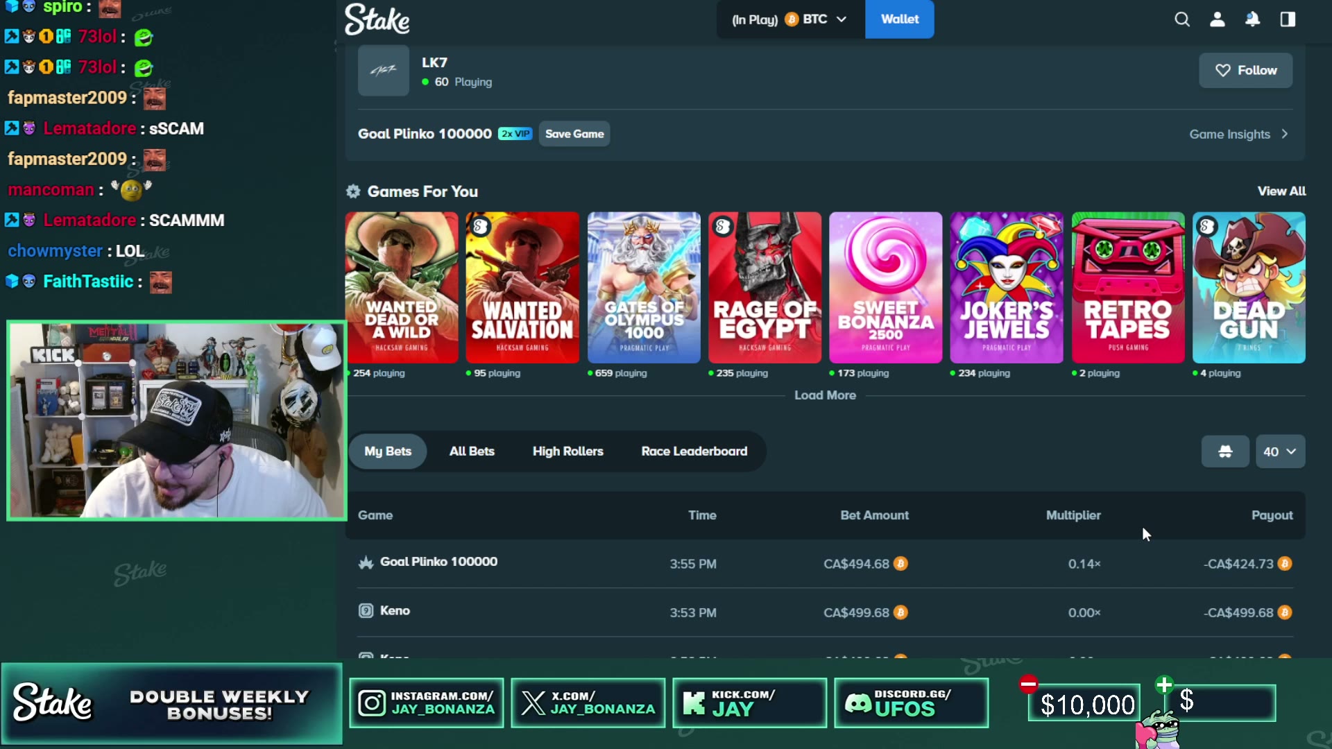Click the Goal Plinko 100000 bet row name
The width and height of the screenshot is (1332, 749).
tap(438, 562)
